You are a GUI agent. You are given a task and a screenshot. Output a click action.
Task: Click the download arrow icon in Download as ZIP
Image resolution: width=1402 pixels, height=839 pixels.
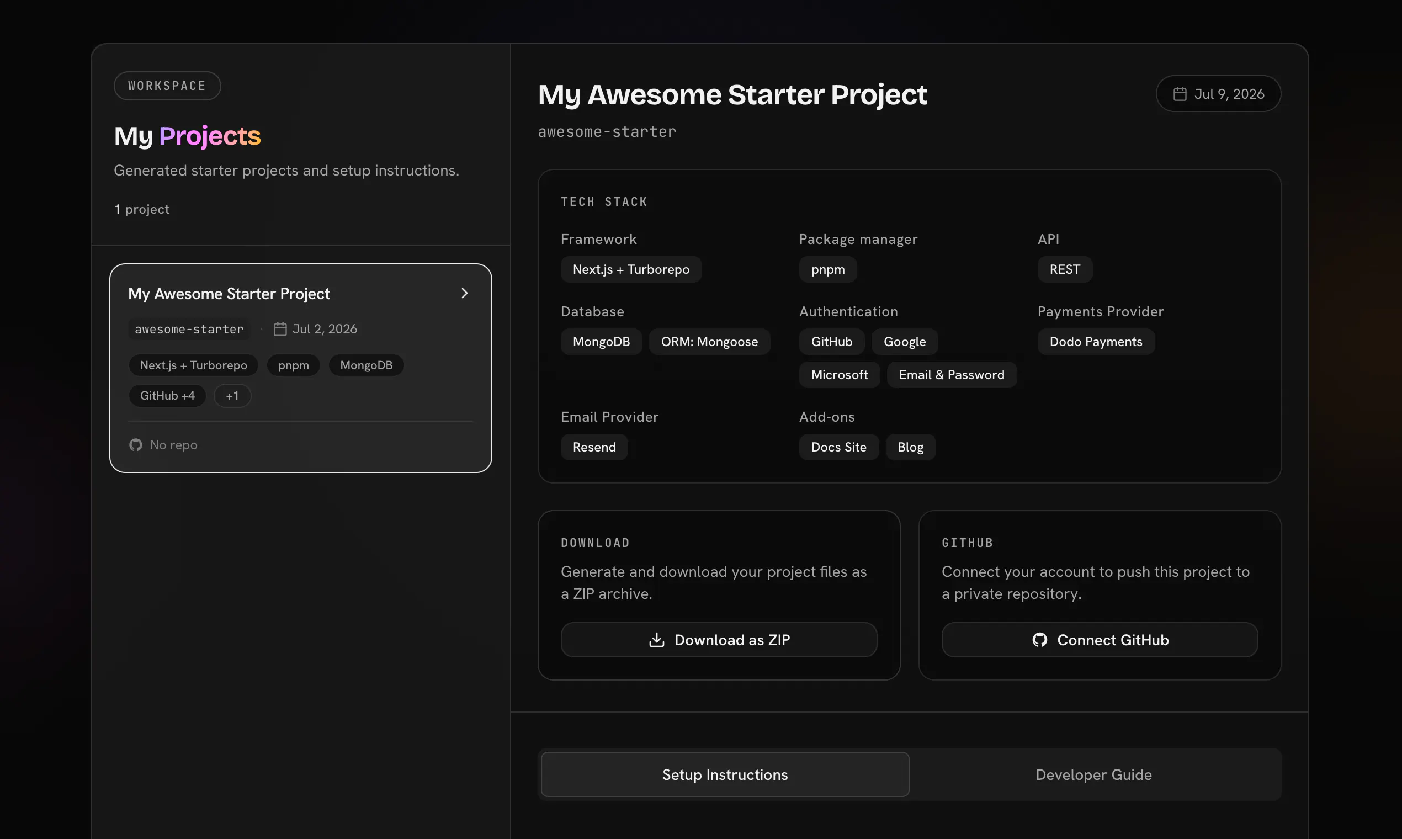pyautogui.click(x=656, y=640)
